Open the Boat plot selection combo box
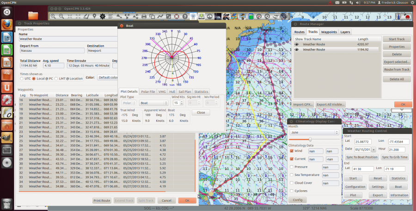Viewport: 416px width, 211px height. coord(153,103)
